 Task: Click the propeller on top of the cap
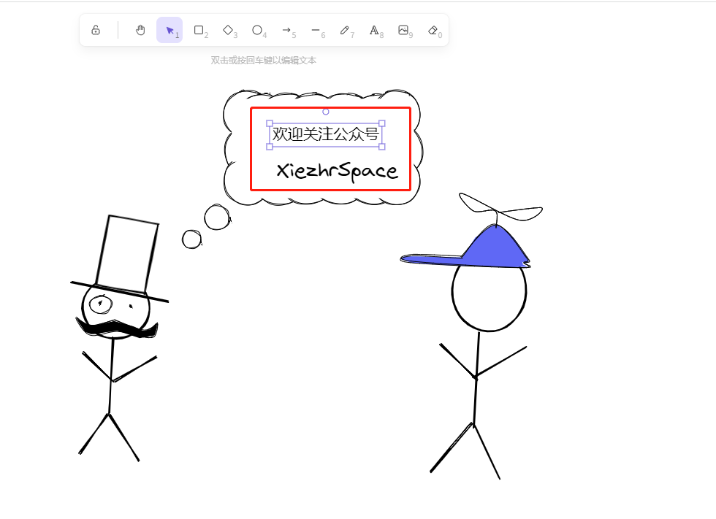point(501,209)
